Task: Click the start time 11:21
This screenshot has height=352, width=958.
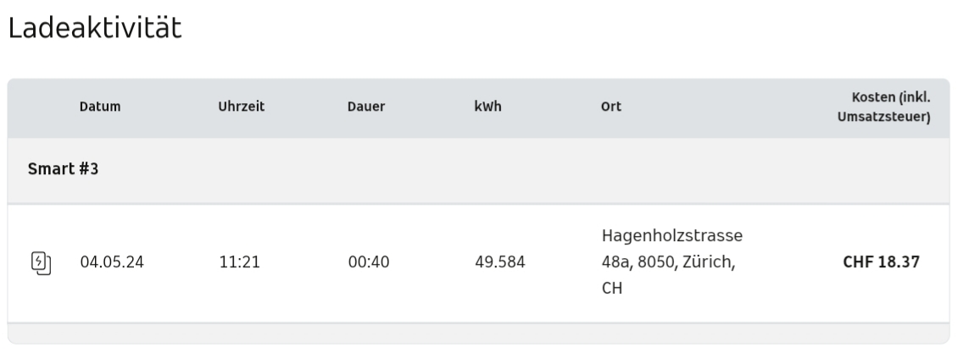Action: [x=239, y=262]
